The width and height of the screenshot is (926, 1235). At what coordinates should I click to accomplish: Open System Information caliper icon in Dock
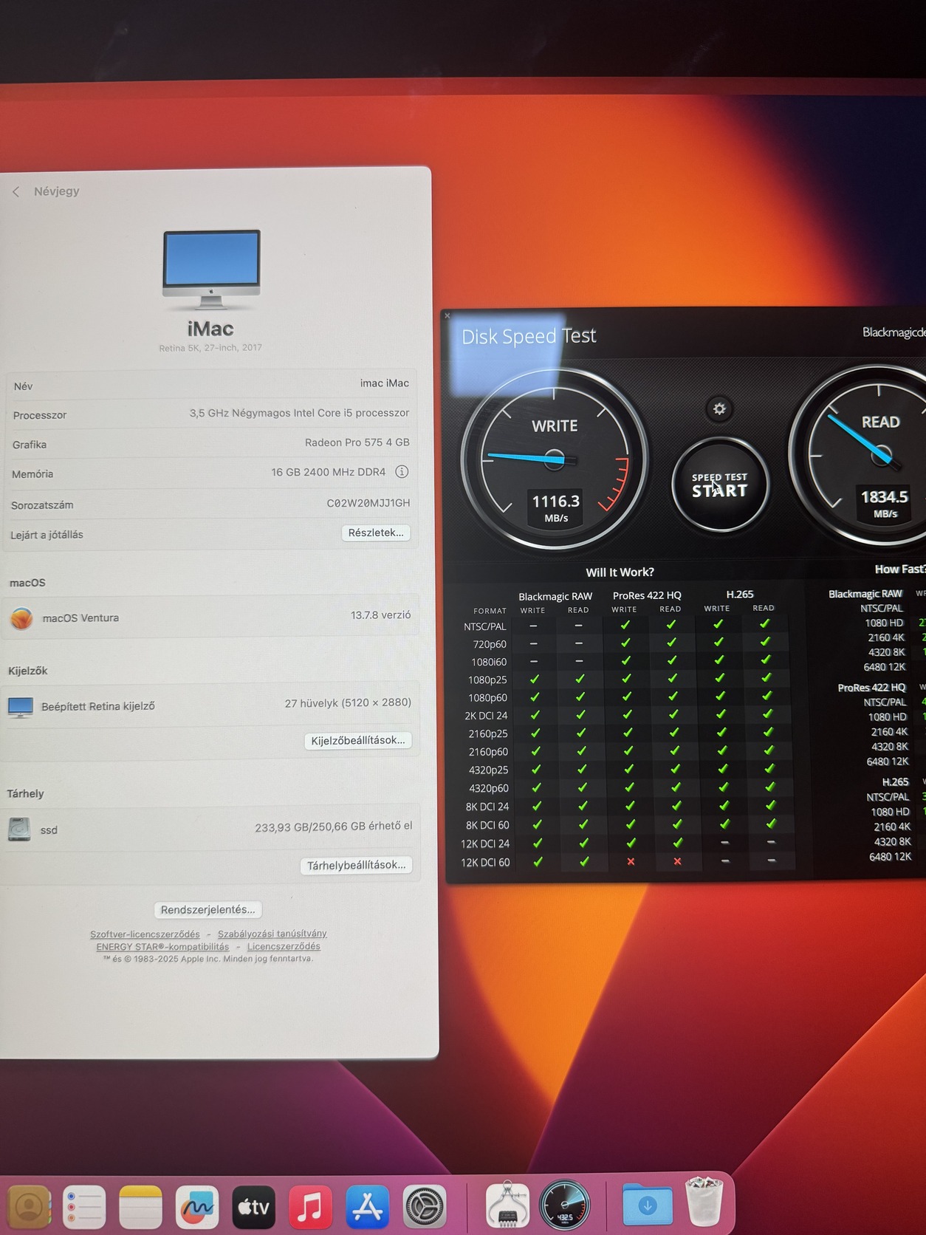(508, 1205)
